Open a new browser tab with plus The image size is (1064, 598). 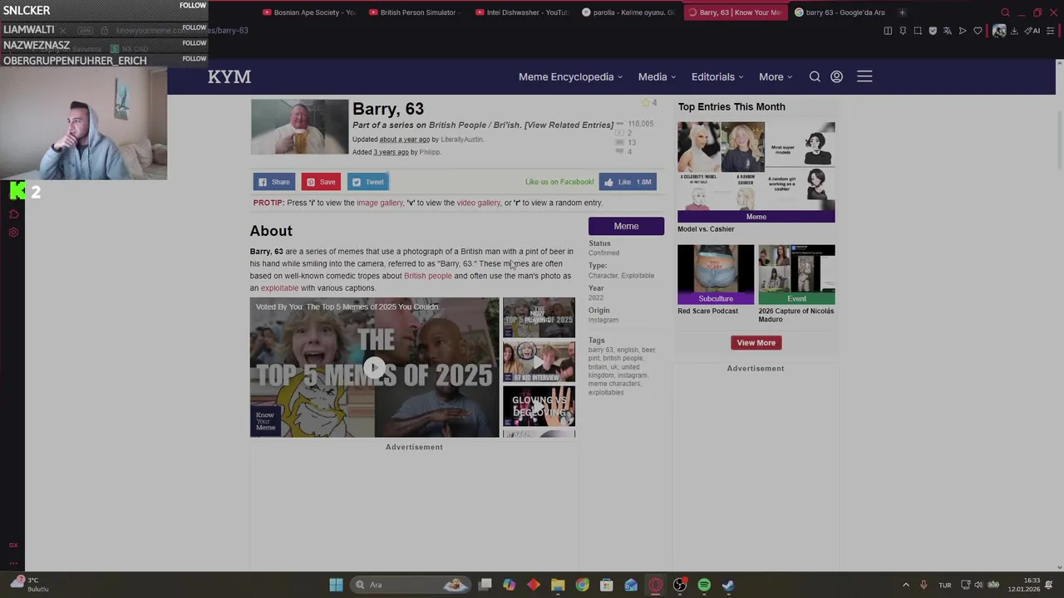pyautogui.click(x=902, y=12)
